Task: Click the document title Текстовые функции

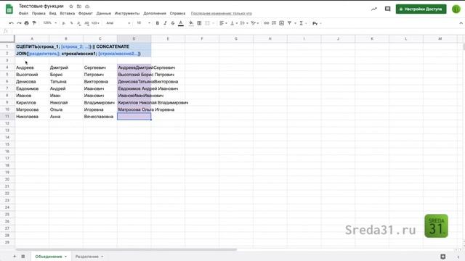Action: point(41,7)
